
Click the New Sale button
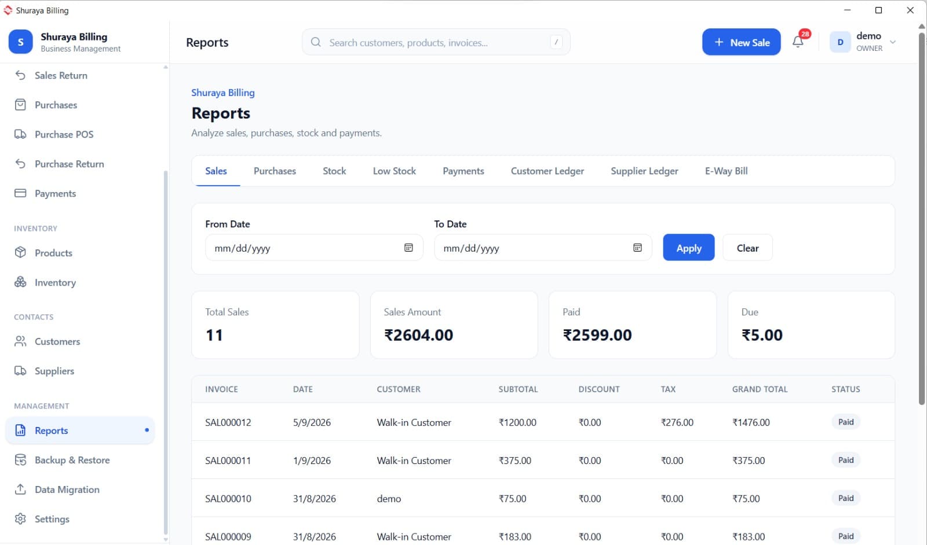point(742,42)
